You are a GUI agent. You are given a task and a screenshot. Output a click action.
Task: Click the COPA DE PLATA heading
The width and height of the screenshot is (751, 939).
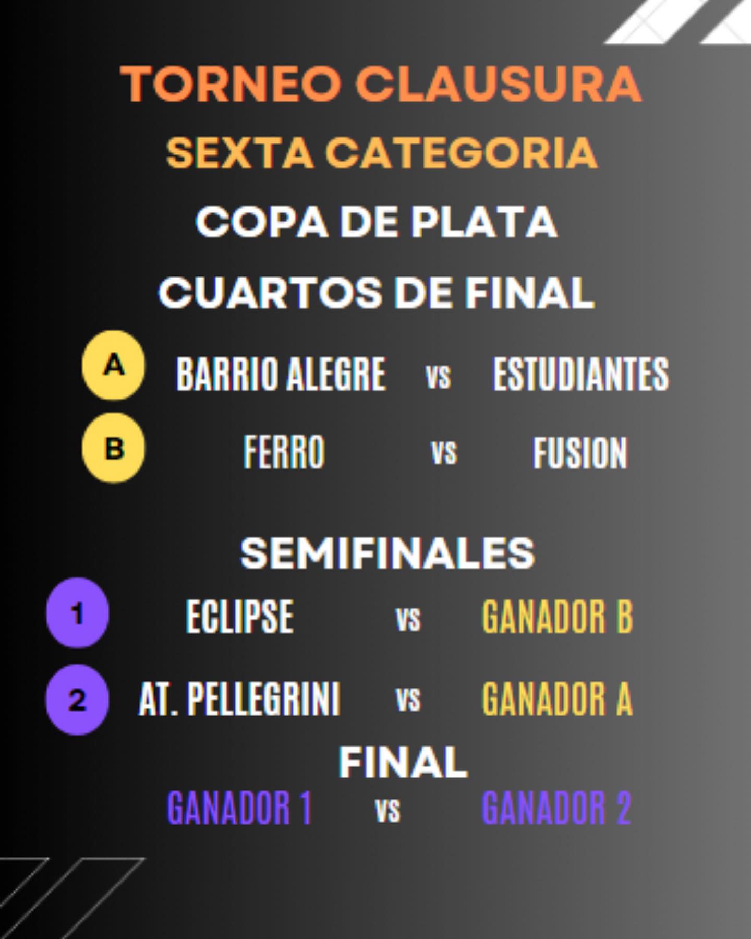(377, 222)
